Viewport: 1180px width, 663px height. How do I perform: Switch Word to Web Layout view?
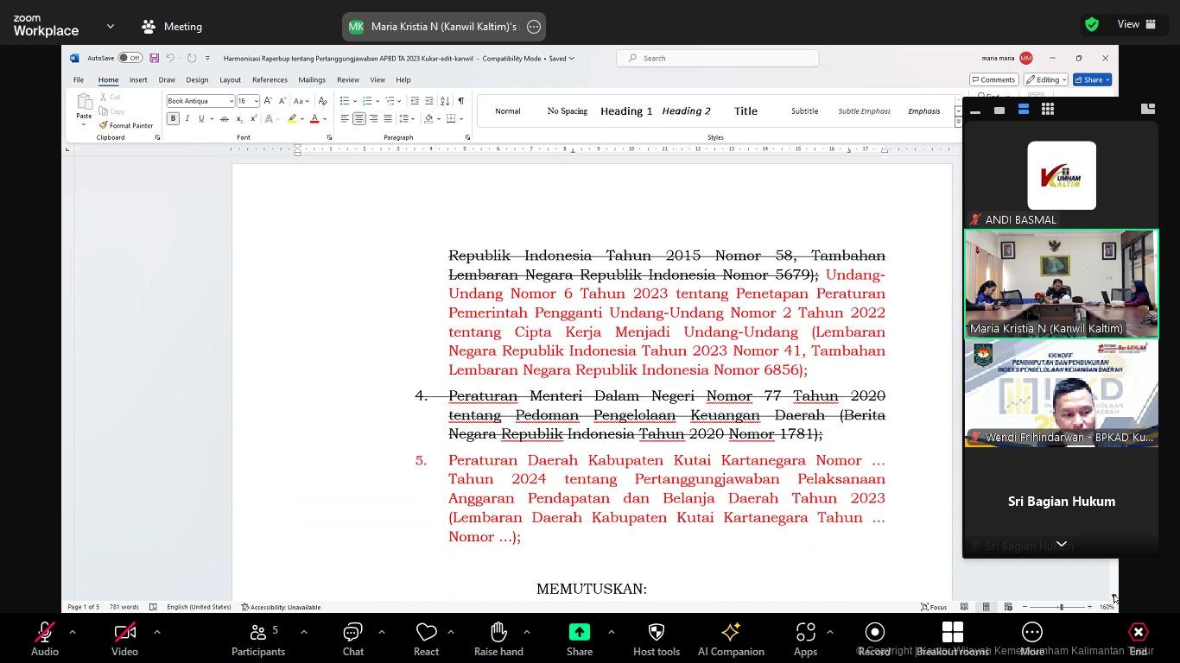point(1007,607)
